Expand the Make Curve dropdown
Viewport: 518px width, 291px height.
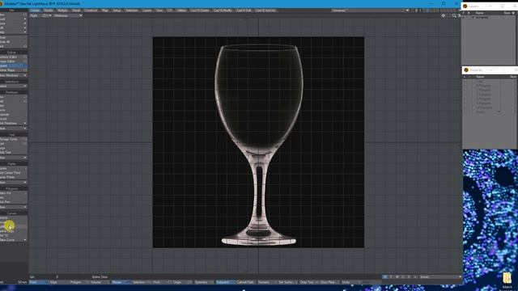(13, 240)
